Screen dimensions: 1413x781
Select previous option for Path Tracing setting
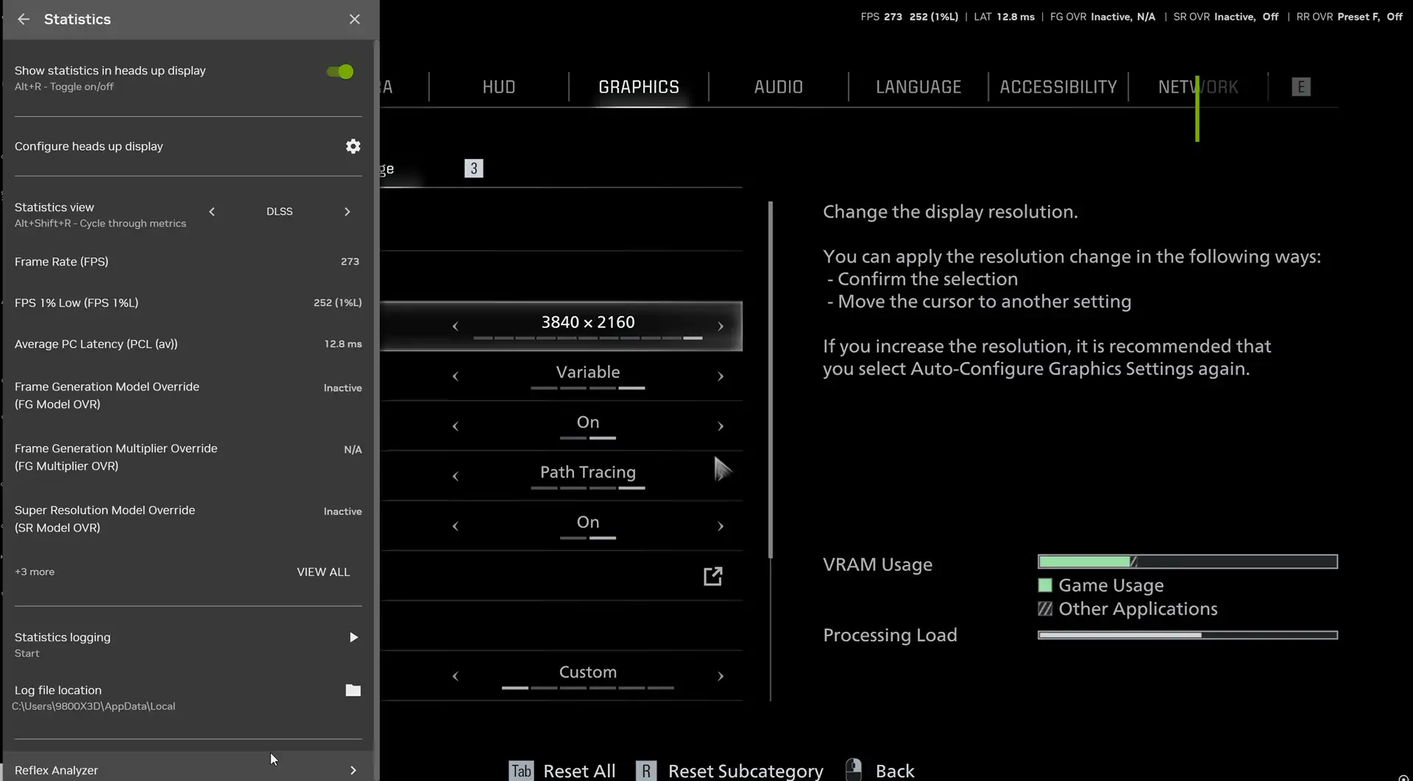456,477
